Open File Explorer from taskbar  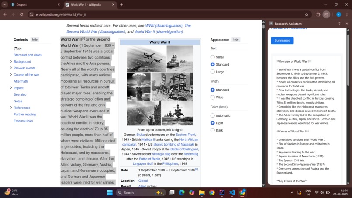pos(202,193)
